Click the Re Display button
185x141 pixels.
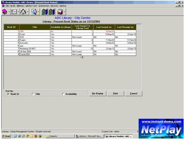pyautogui.click(x=98, y=94)
